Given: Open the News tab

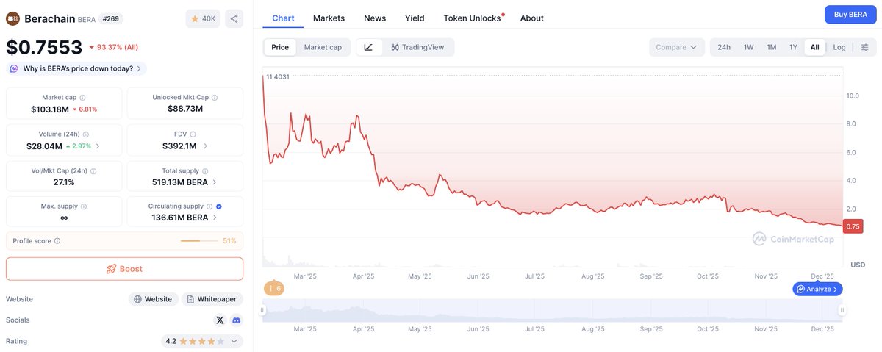Looking at the screenshot, I should pos(375,18).
